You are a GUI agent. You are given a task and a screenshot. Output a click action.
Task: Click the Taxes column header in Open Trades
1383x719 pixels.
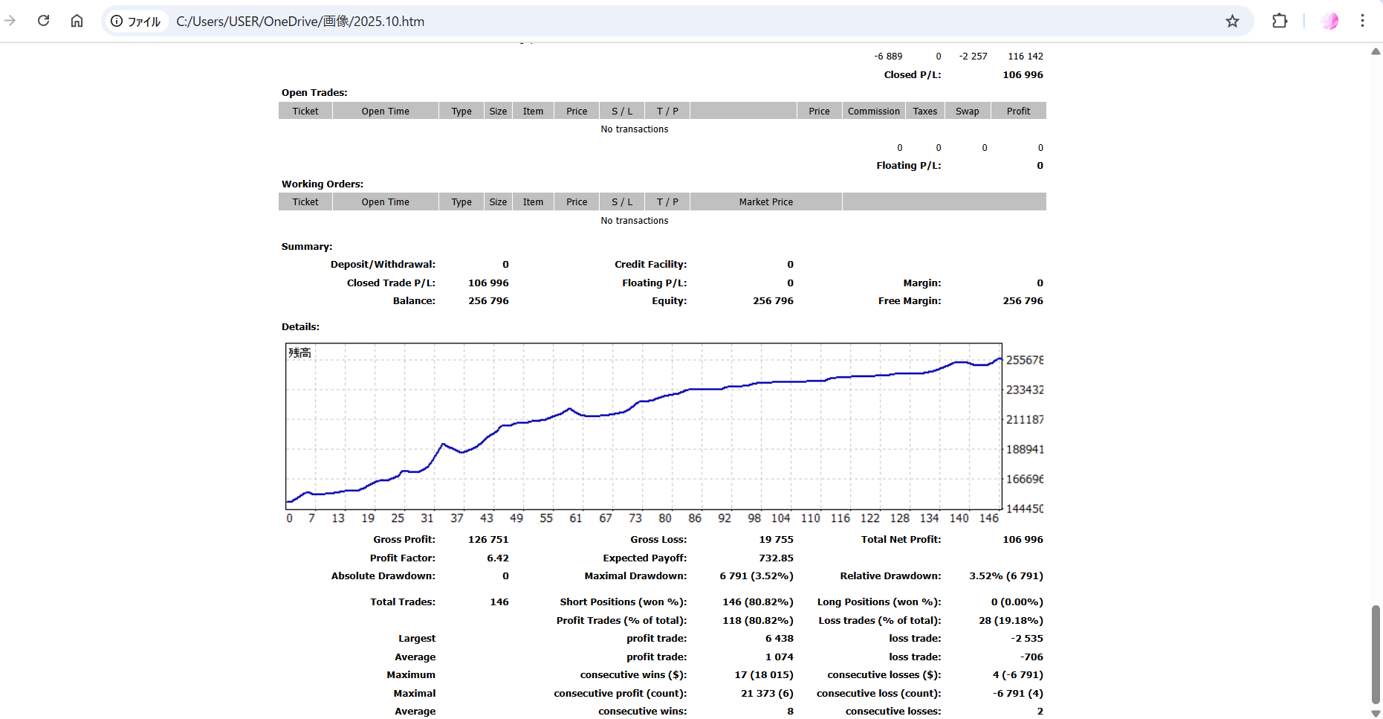(x=924, y=112)
